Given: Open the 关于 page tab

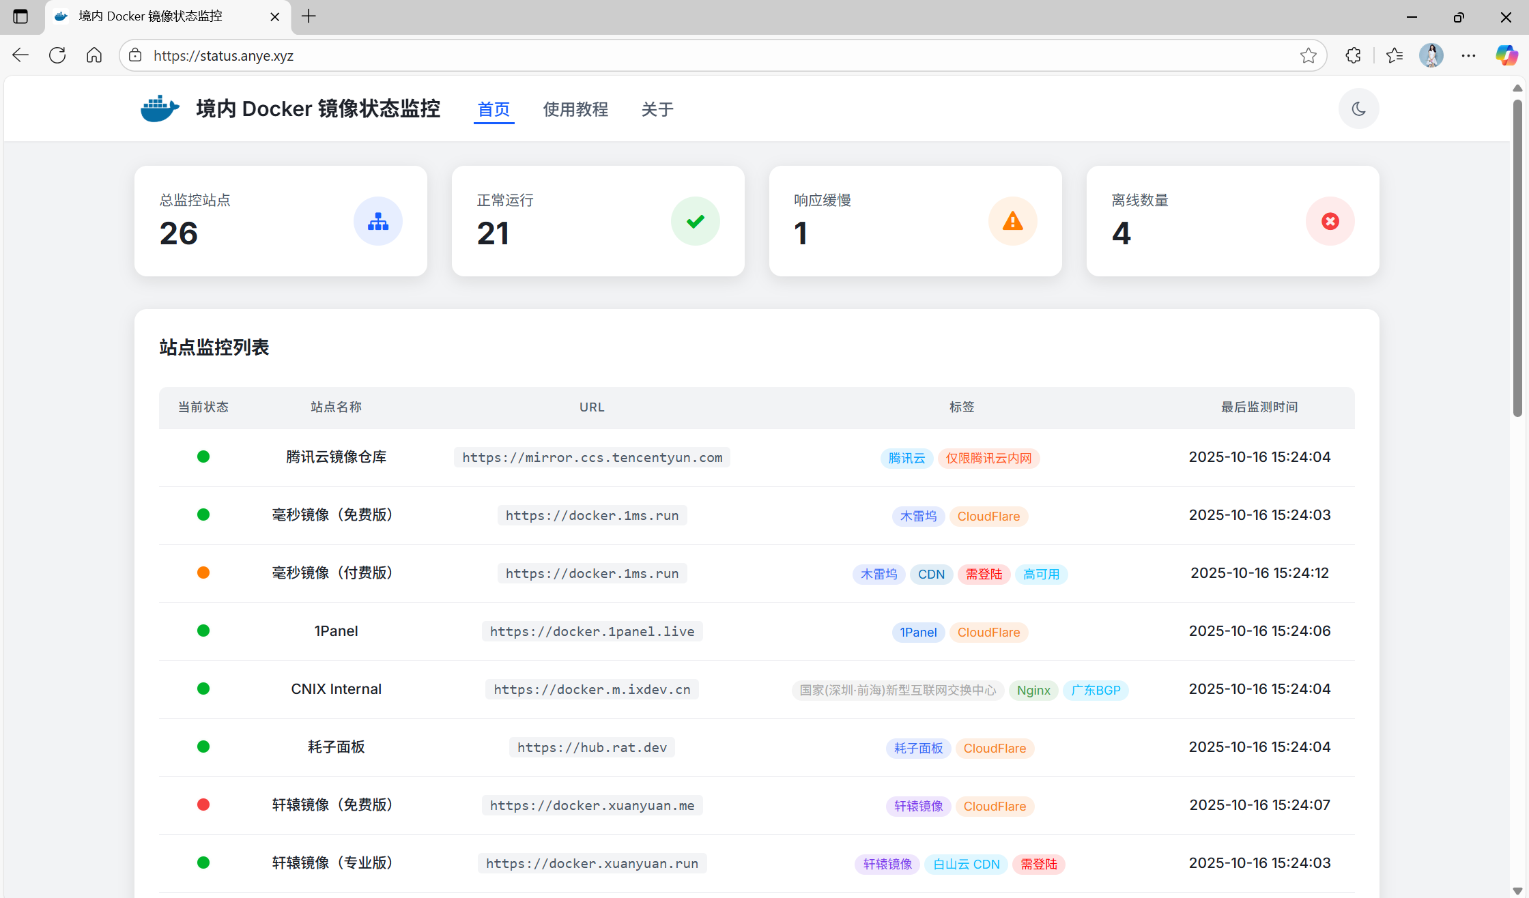Looking at the screenshot, I should [657, 109].
